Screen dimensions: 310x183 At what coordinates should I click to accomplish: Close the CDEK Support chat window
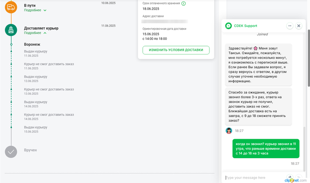coord(299,26)
